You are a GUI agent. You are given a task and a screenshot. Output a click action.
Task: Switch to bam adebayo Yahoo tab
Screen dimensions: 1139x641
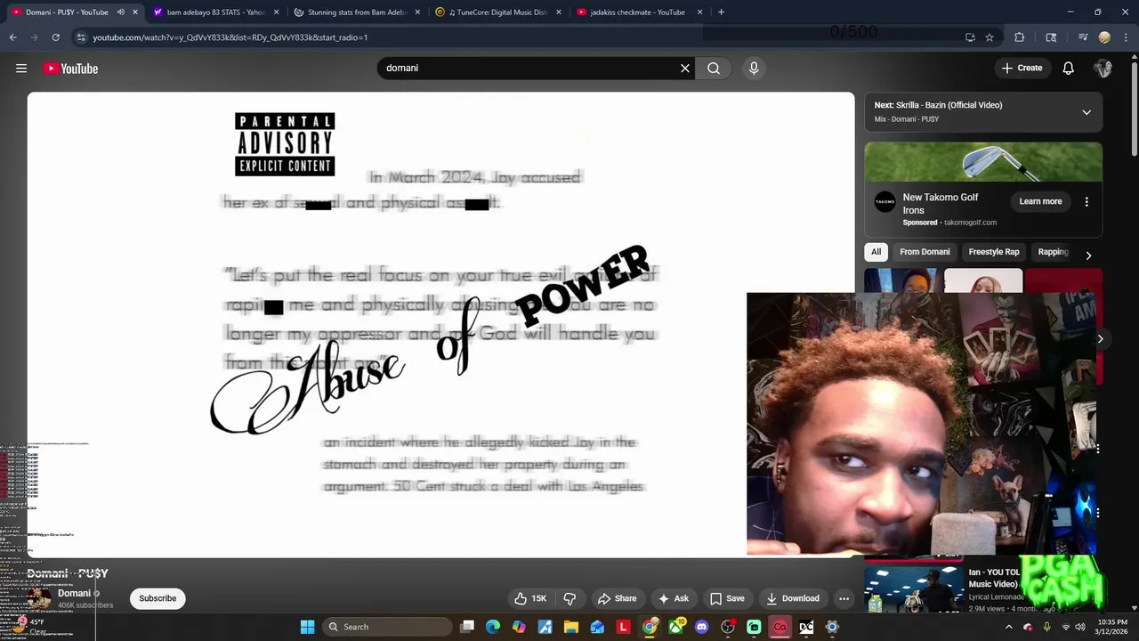216,12
